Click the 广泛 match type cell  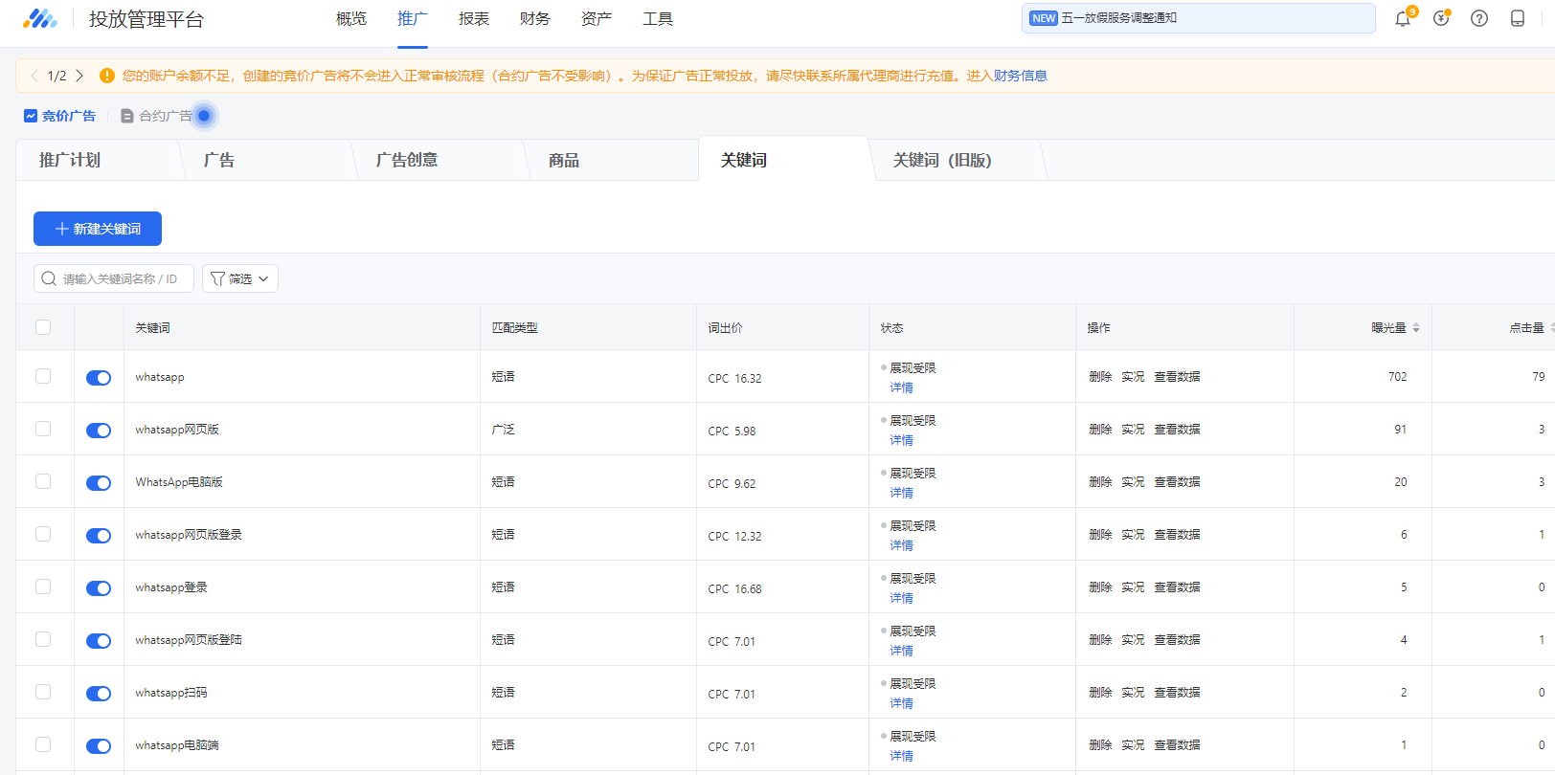503,430
